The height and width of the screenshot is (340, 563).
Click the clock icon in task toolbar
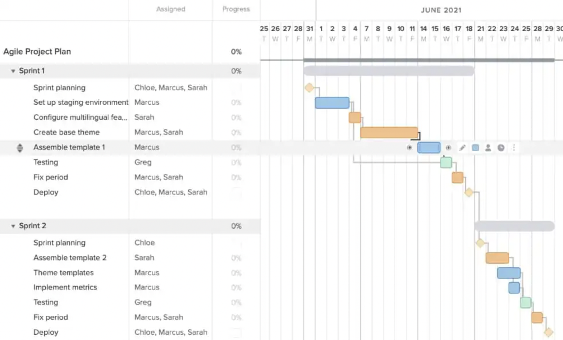click(501, 148)
